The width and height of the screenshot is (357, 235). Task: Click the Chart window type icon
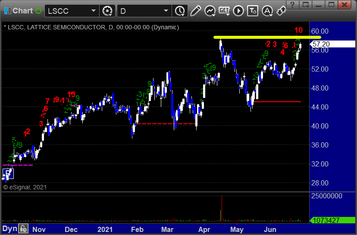tap(7, 11)
